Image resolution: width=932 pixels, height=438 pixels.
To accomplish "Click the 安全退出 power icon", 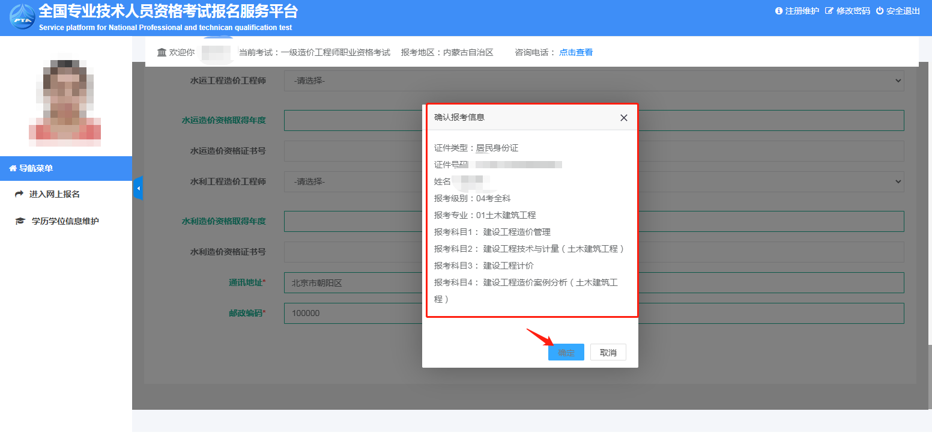I will pyautogui.click(x=880, y=11).
